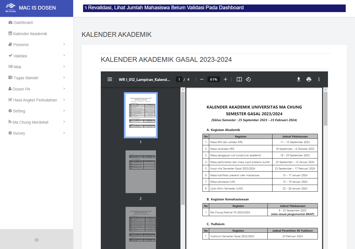This screenshot has height=249, width=355.
Task: Open the Presensi menu
Action: click(37, 45)
